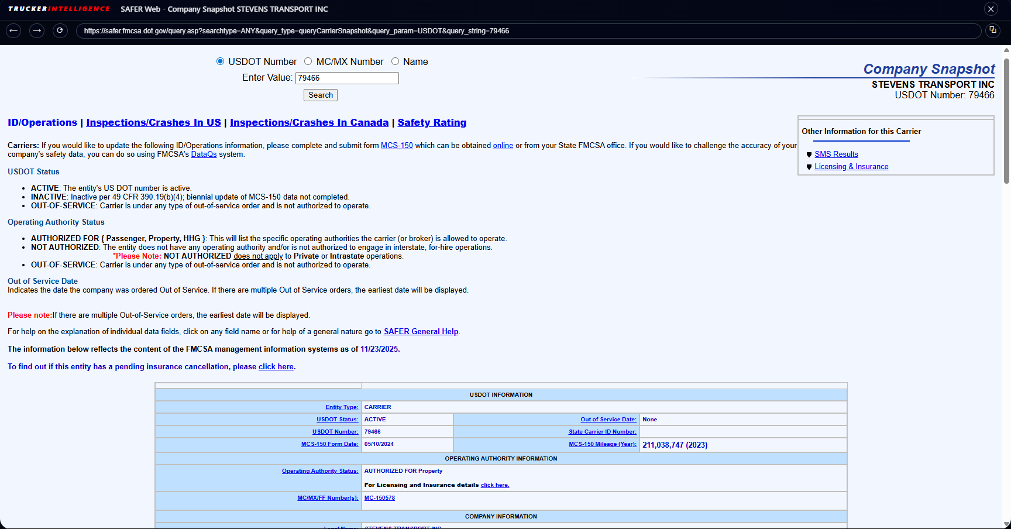Image resolution: width=1011 pixels, height=529 pixels.
Task: Open the Safety Rating section link
Action: pyautogui.click(x=432, y=122)
